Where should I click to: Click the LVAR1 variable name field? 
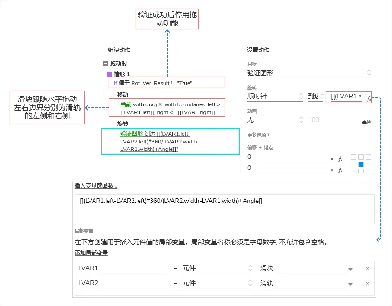point(123,268)
